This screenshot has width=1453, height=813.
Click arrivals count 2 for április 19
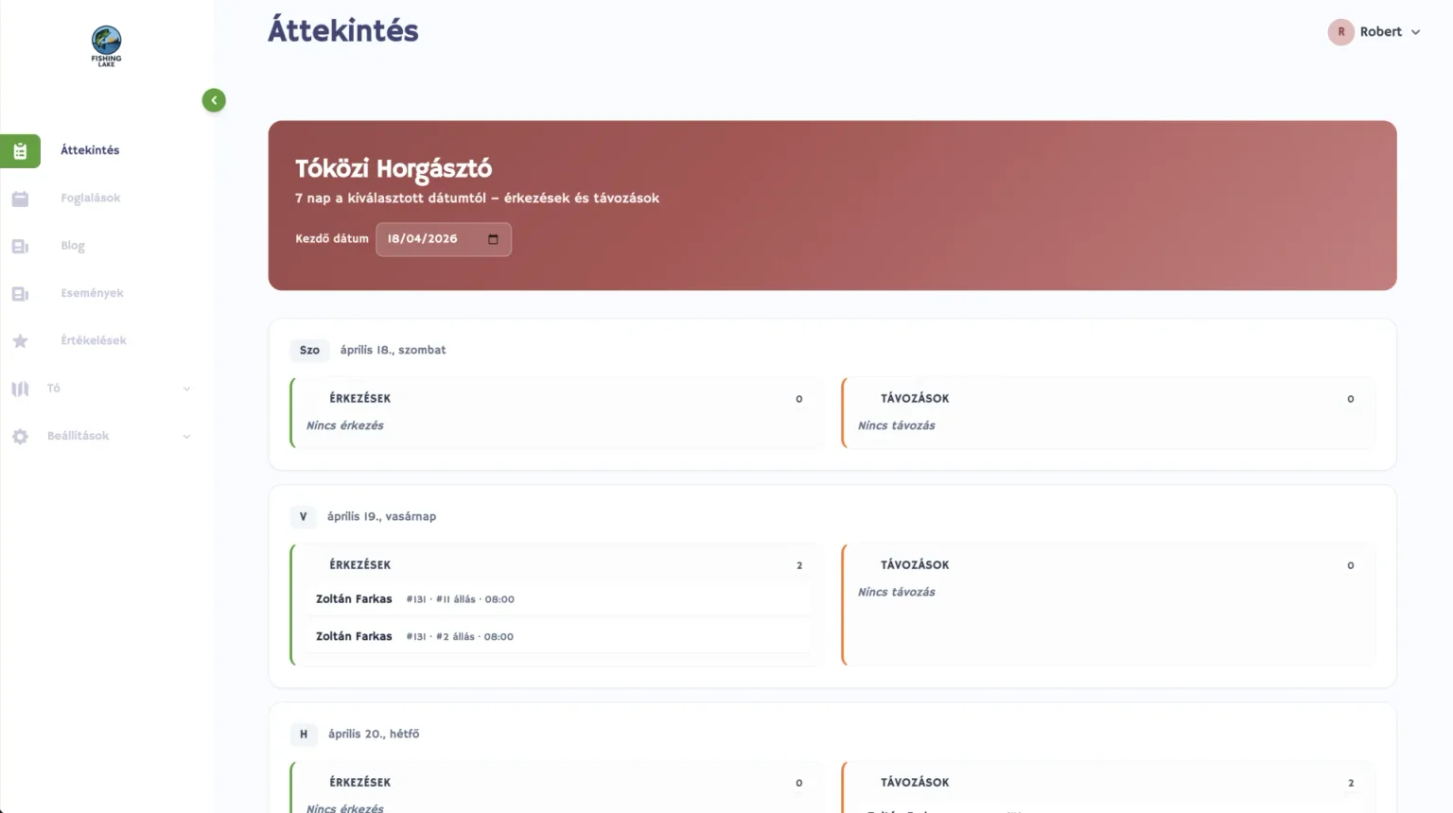click(799, 565)
